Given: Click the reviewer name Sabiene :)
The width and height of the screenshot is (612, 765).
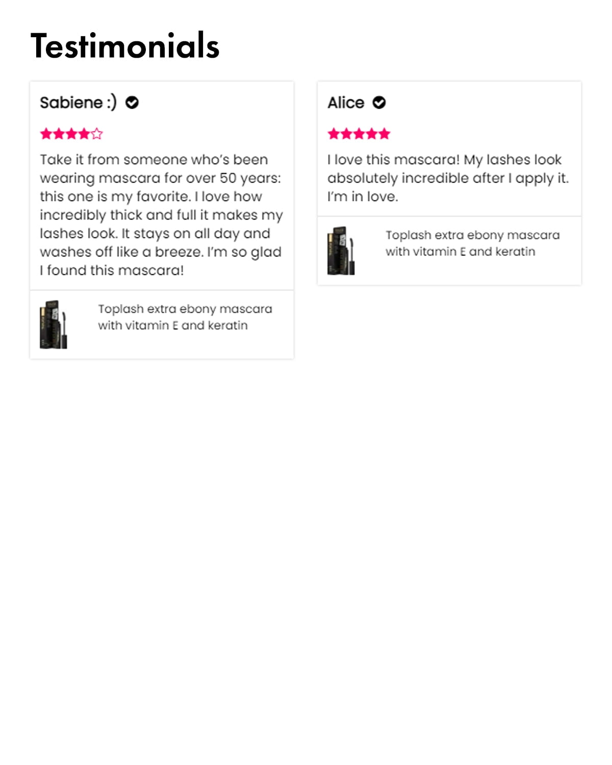Looking at the screenshot, I should pos(78,103).
